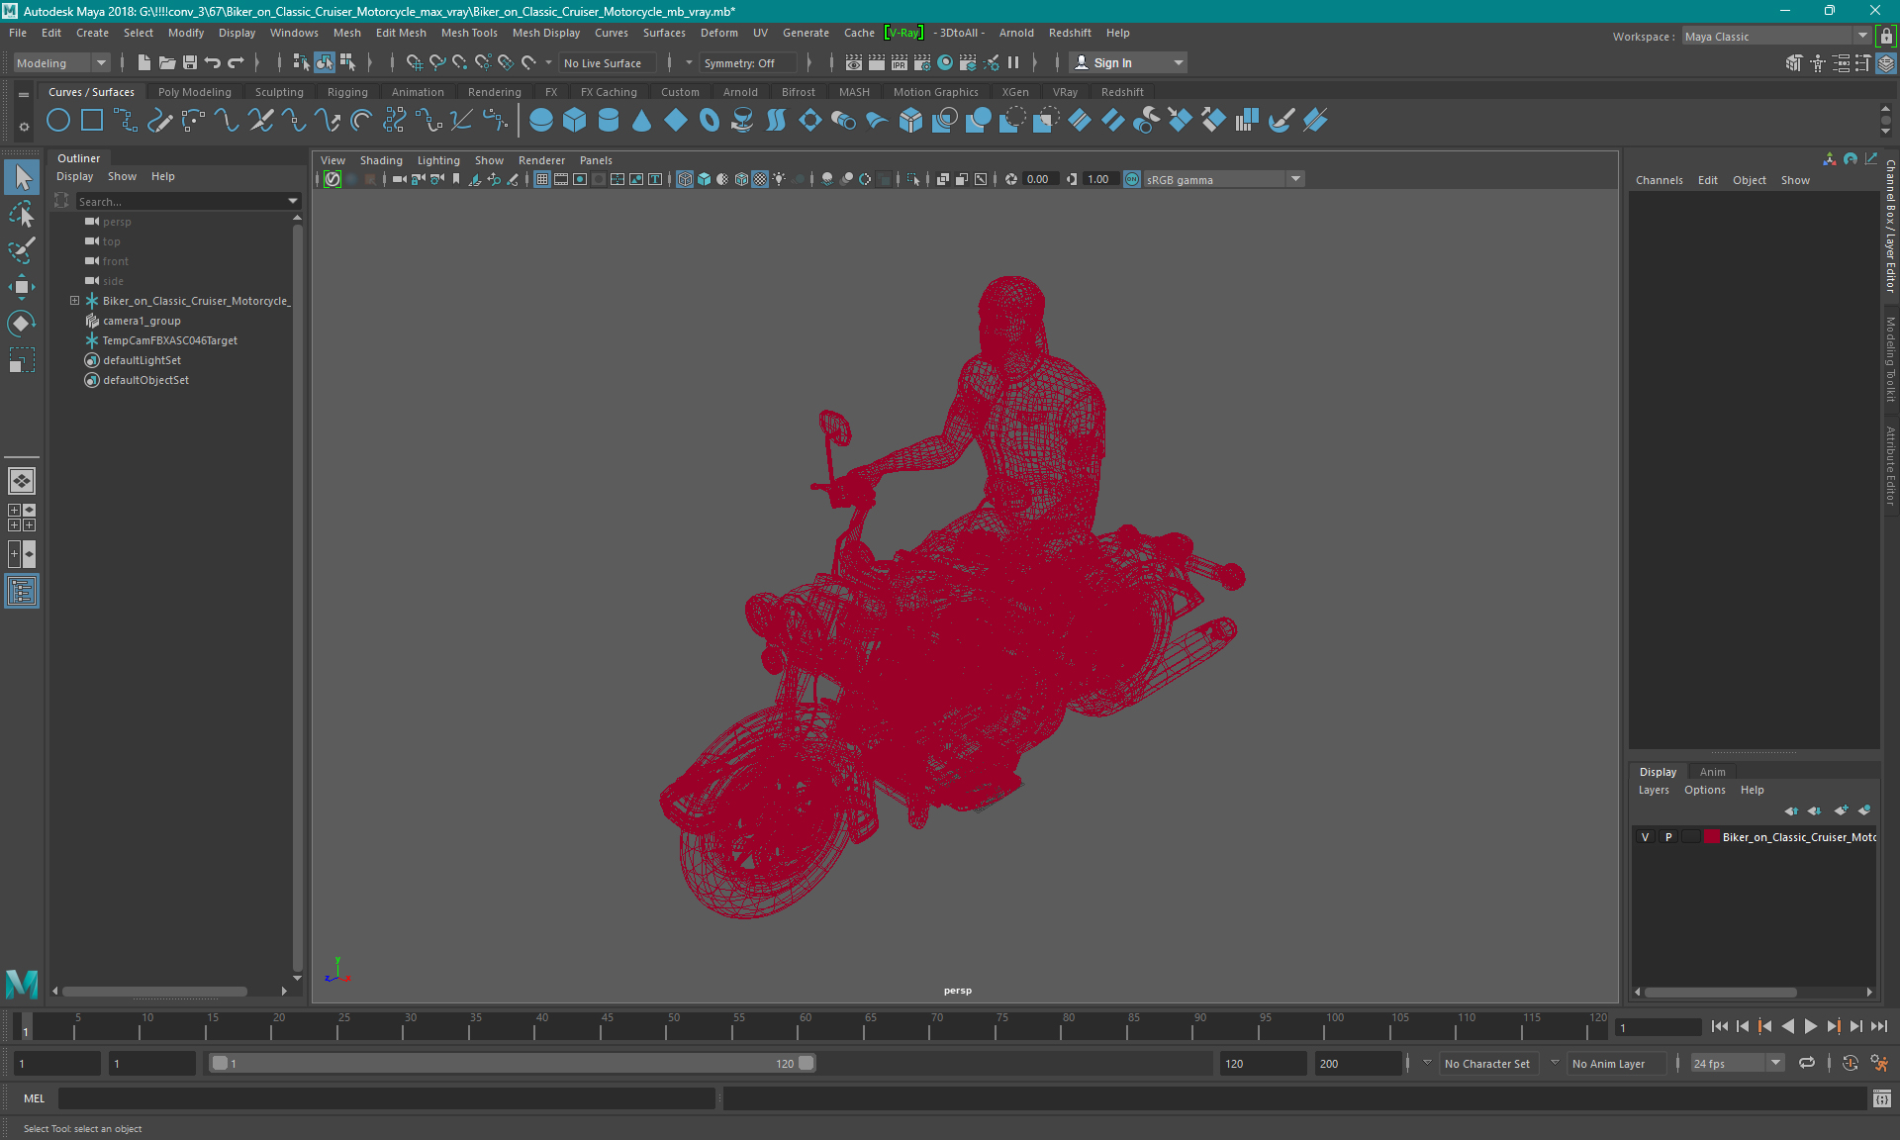Click the NURBS cube shelf icon
This screenshot has width=1900, height=1140.
575,121
